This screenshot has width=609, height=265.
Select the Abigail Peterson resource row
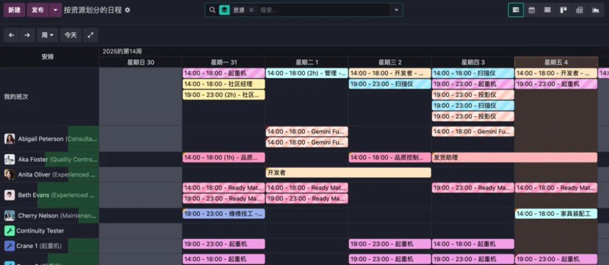[41, 139]
